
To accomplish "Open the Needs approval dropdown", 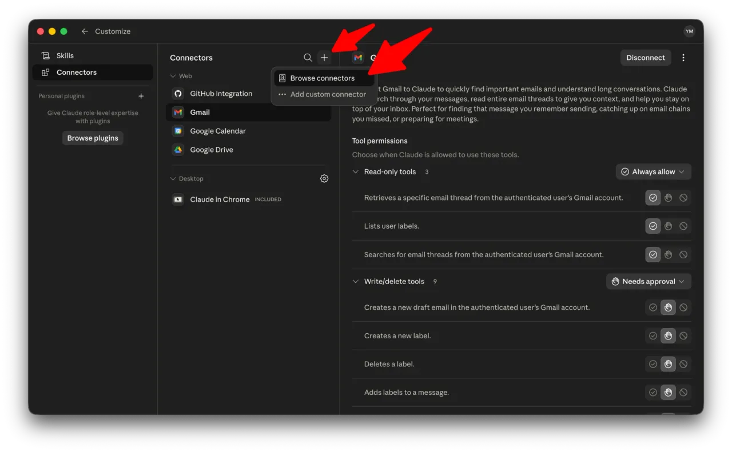I will click(649, 282).
